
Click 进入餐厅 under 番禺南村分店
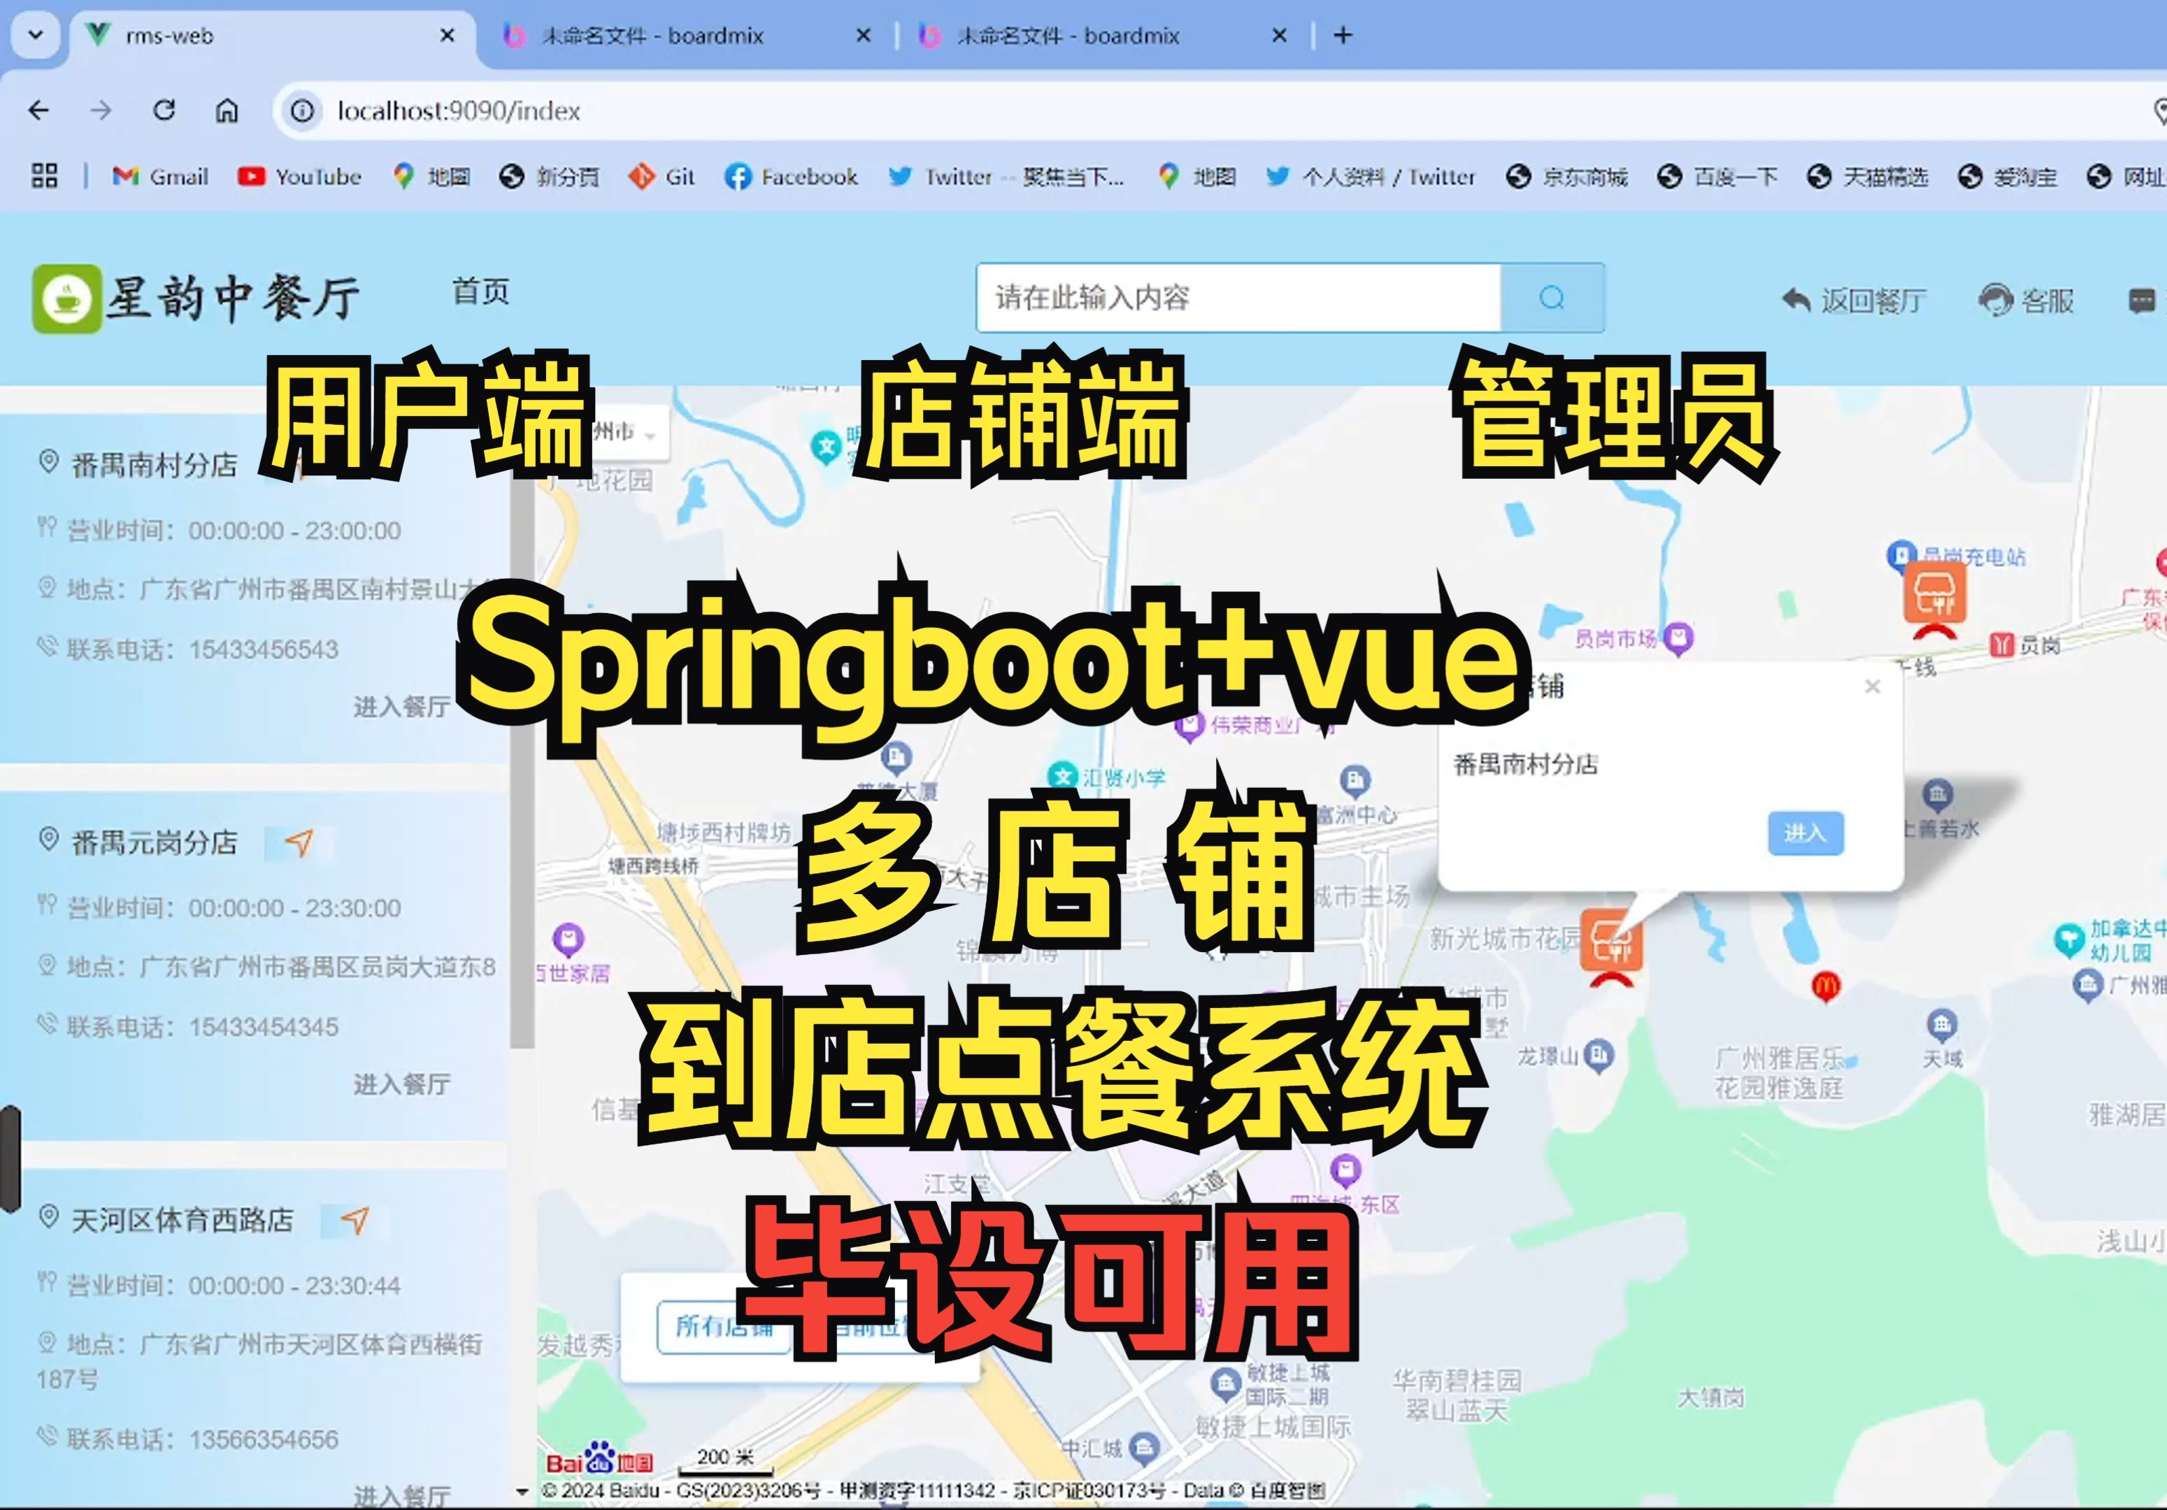(401, 706)
